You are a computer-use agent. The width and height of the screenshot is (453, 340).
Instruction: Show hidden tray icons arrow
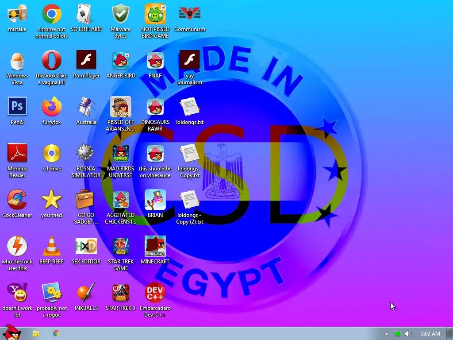click(x=387, y=334)
